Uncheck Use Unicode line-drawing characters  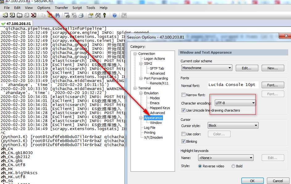pyautogui.click(x=183, y=110)
